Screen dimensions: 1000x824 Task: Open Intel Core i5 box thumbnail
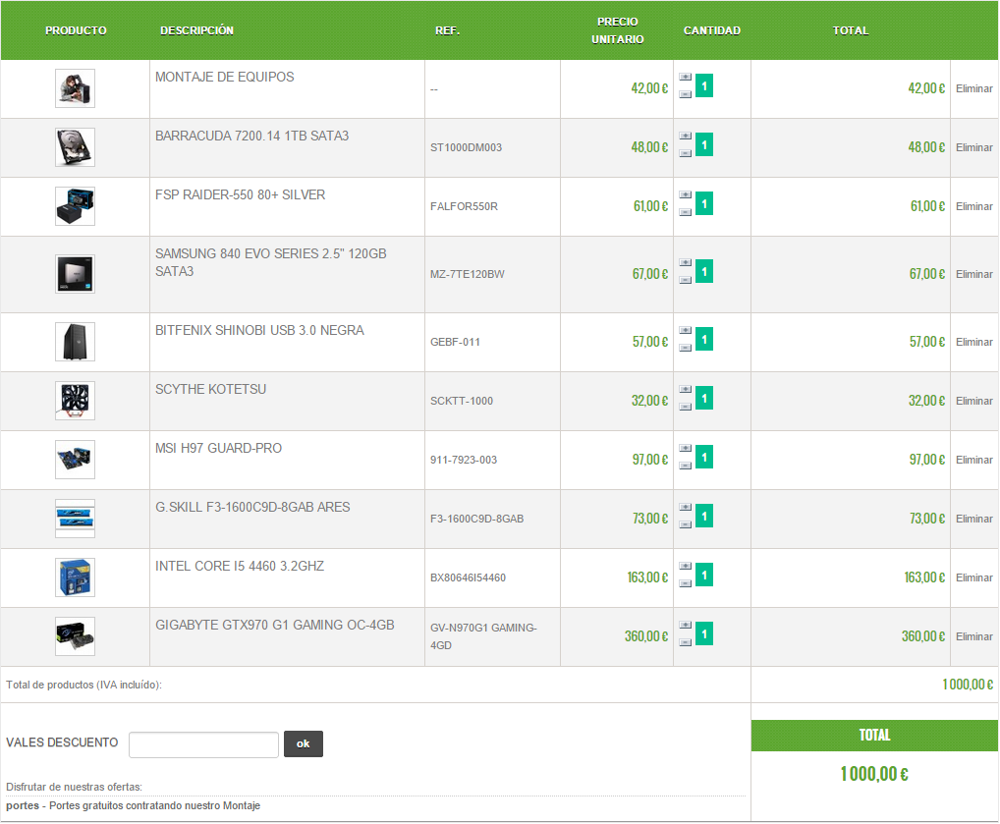[x=75, y=577]
